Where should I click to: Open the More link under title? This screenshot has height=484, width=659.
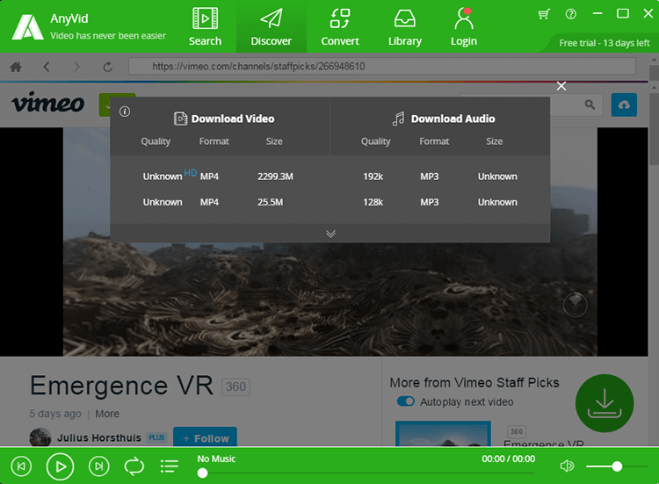point(107,414)
